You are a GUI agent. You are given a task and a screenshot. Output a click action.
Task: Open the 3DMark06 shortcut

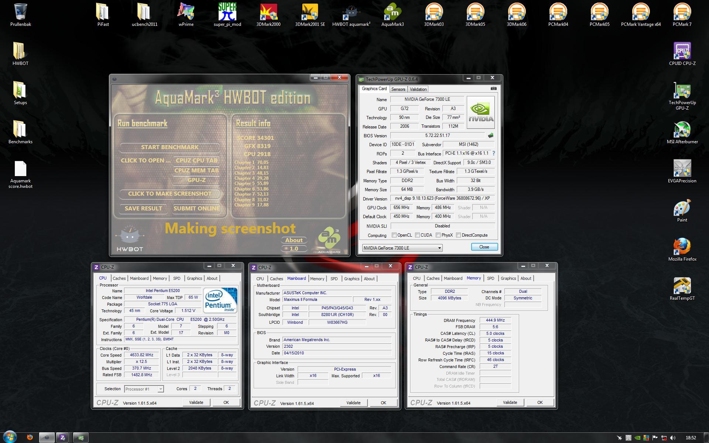pos(517,15)
